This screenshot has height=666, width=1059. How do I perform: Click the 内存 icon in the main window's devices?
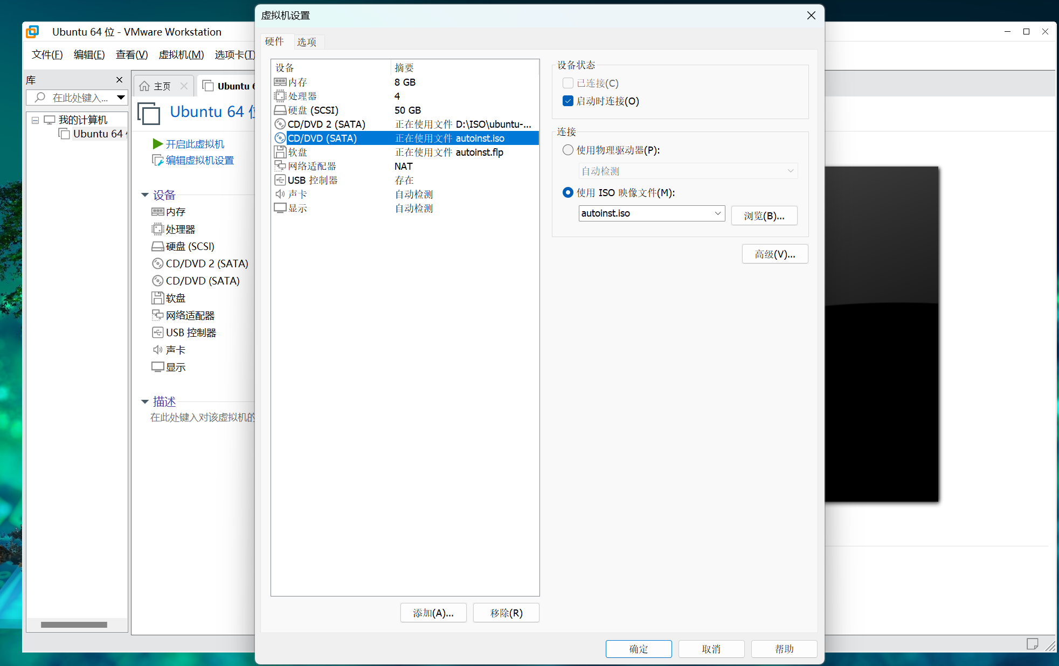point(157,212)
